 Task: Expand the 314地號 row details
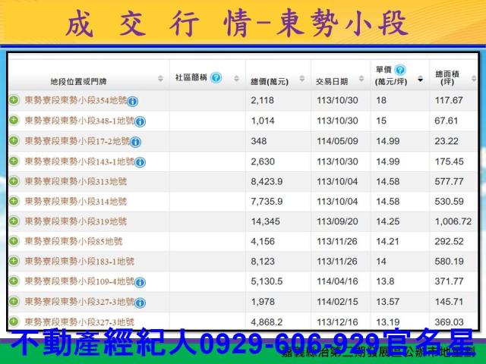14,201
